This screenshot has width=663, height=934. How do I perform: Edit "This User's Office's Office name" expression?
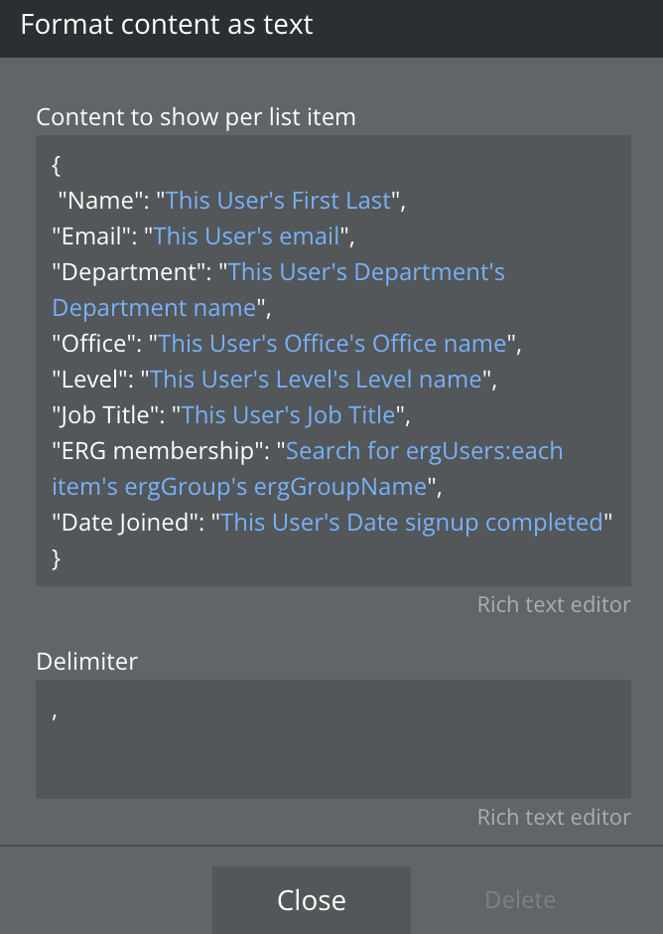tap(332, 344)
